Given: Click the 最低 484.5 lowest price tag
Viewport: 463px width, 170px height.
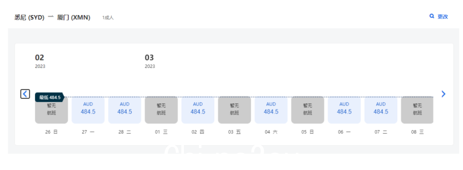Looking at the screenshot, I should pyautogui.click(x=50, y=97).
